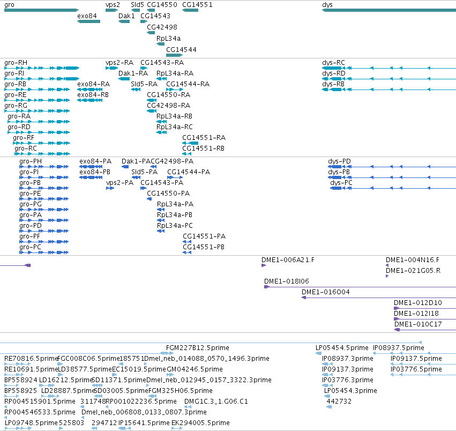Image resolution: width=456 pixels, height=431 pixels.
Task: Click the dys-PC protein label
Action: tap(341, 183)
